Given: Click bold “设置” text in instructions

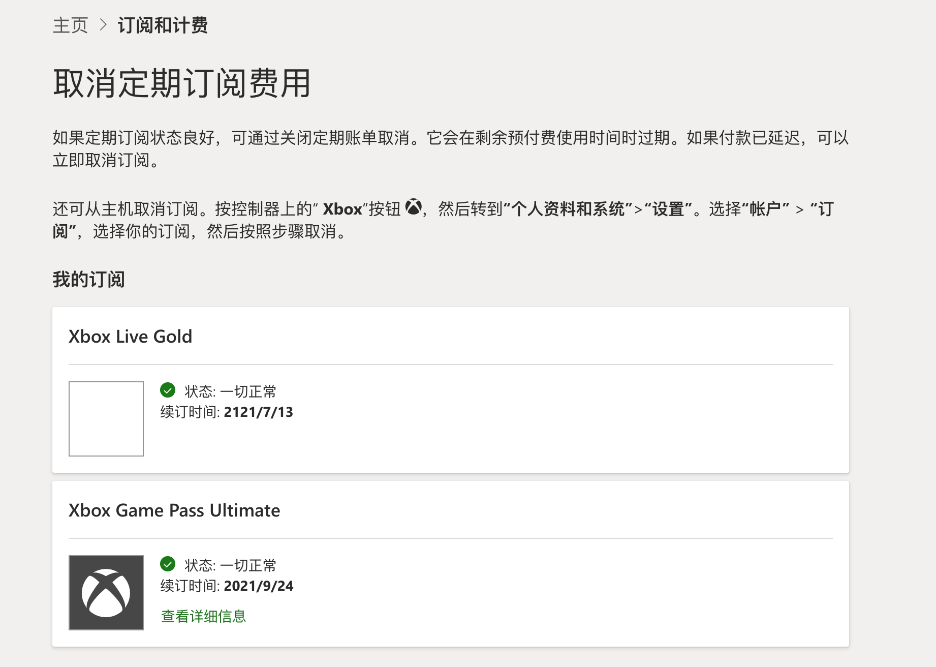Looking at the screenshot, I should point(668,209).
